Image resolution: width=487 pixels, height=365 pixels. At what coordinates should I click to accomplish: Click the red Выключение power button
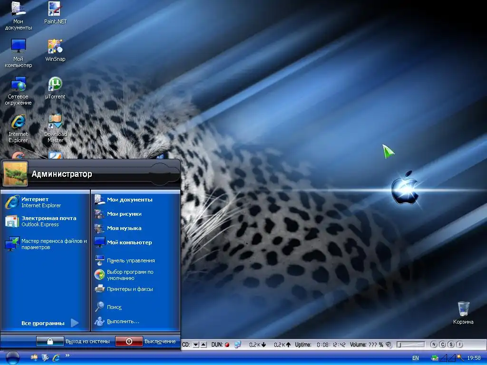click(129, 341)
